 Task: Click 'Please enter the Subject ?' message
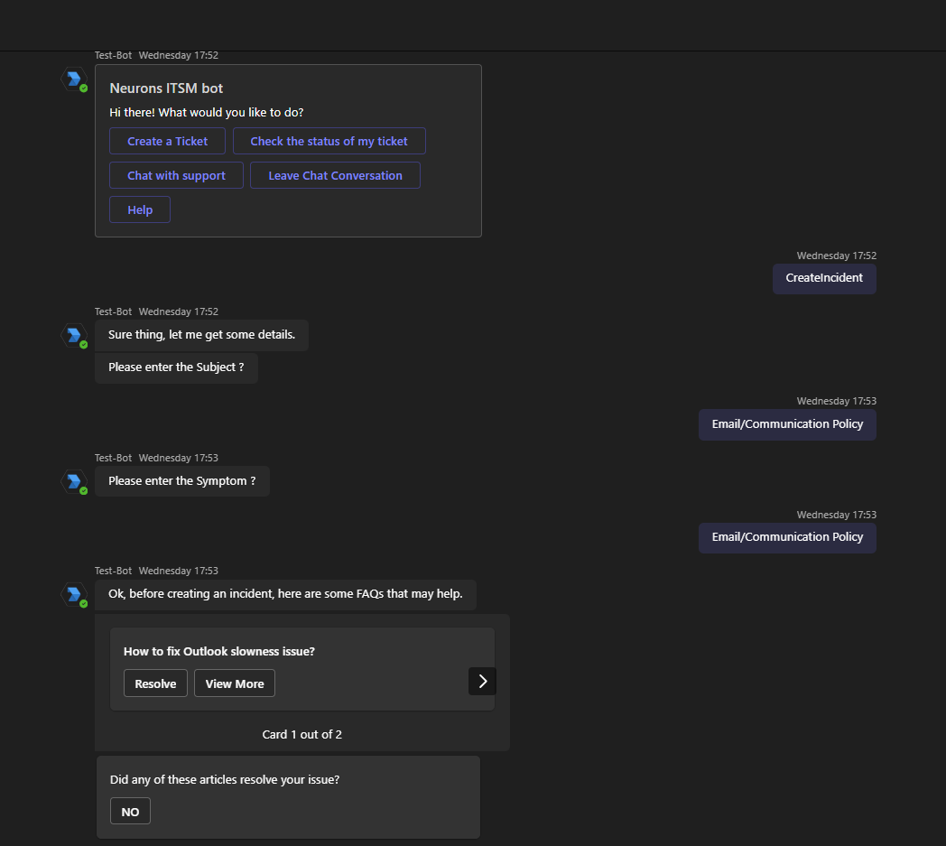(176, 367)
